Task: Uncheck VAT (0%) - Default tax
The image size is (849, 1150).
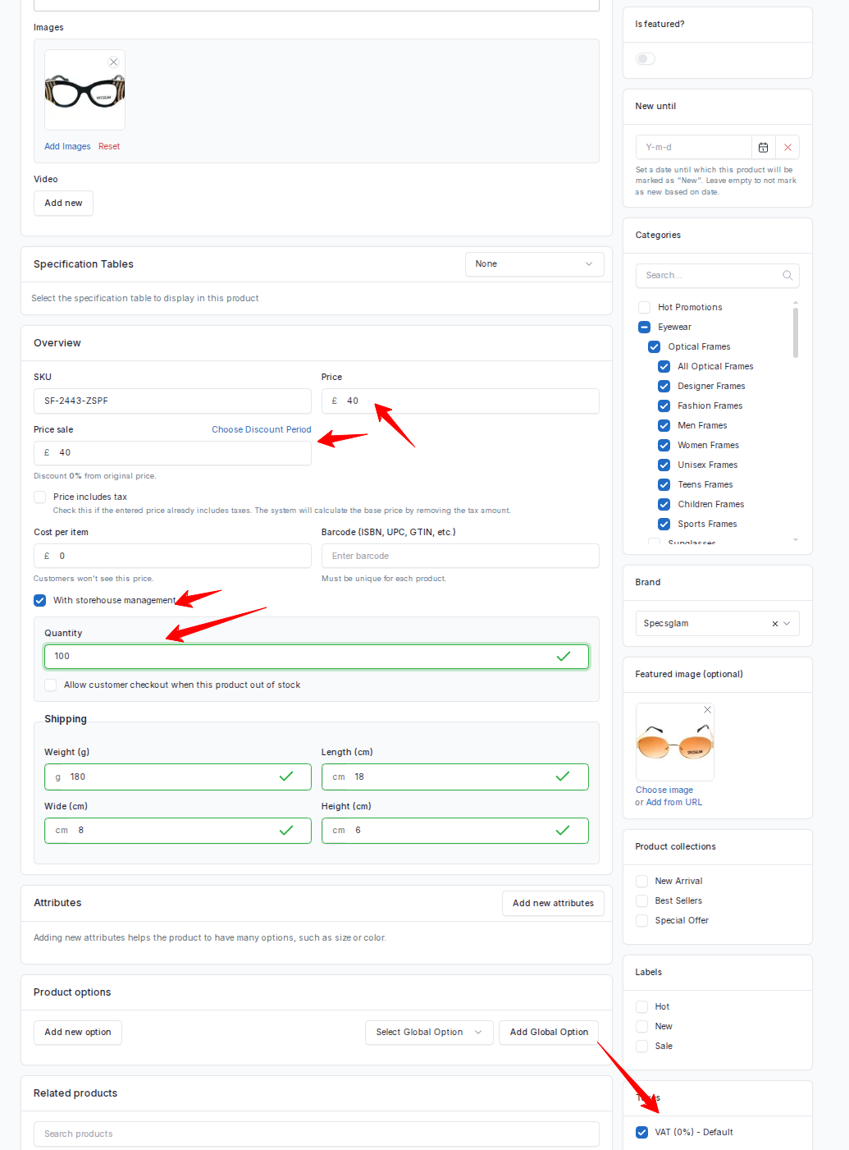Action: click(x=642, y=1132)
